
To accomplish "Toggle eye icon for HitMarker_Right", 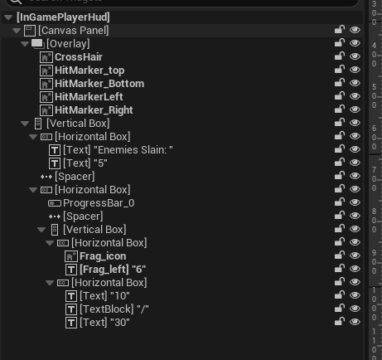I will tap(355, 109).
